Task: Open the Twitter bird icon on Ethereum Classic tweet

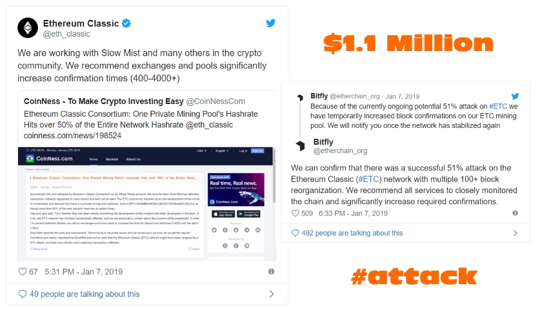Action: click(x=270, y=23)
